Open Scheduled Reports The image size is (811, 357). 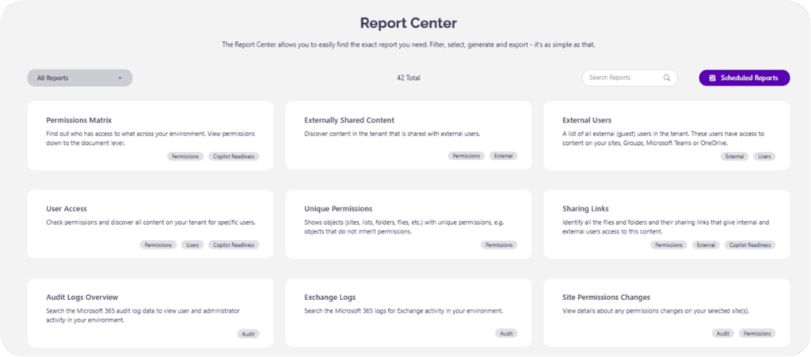coord(744,78)
